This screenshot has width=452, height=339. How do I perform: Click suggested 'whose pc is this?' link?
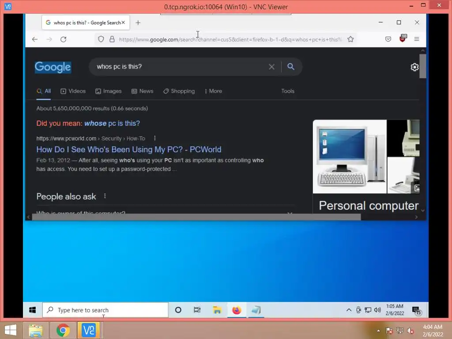[112, 124]
